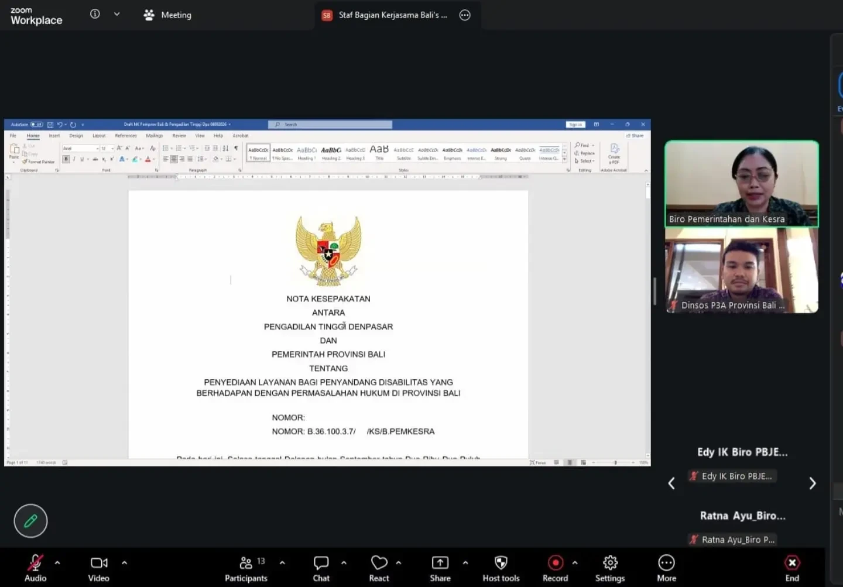The width and height of the screenshot is (843, 587).
Task: Open the Home tab in Word
Action: click(33, 136)
